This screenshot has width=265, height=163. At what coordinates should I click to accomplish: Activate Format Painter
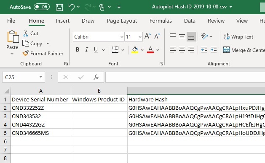[x=43, y=54]
